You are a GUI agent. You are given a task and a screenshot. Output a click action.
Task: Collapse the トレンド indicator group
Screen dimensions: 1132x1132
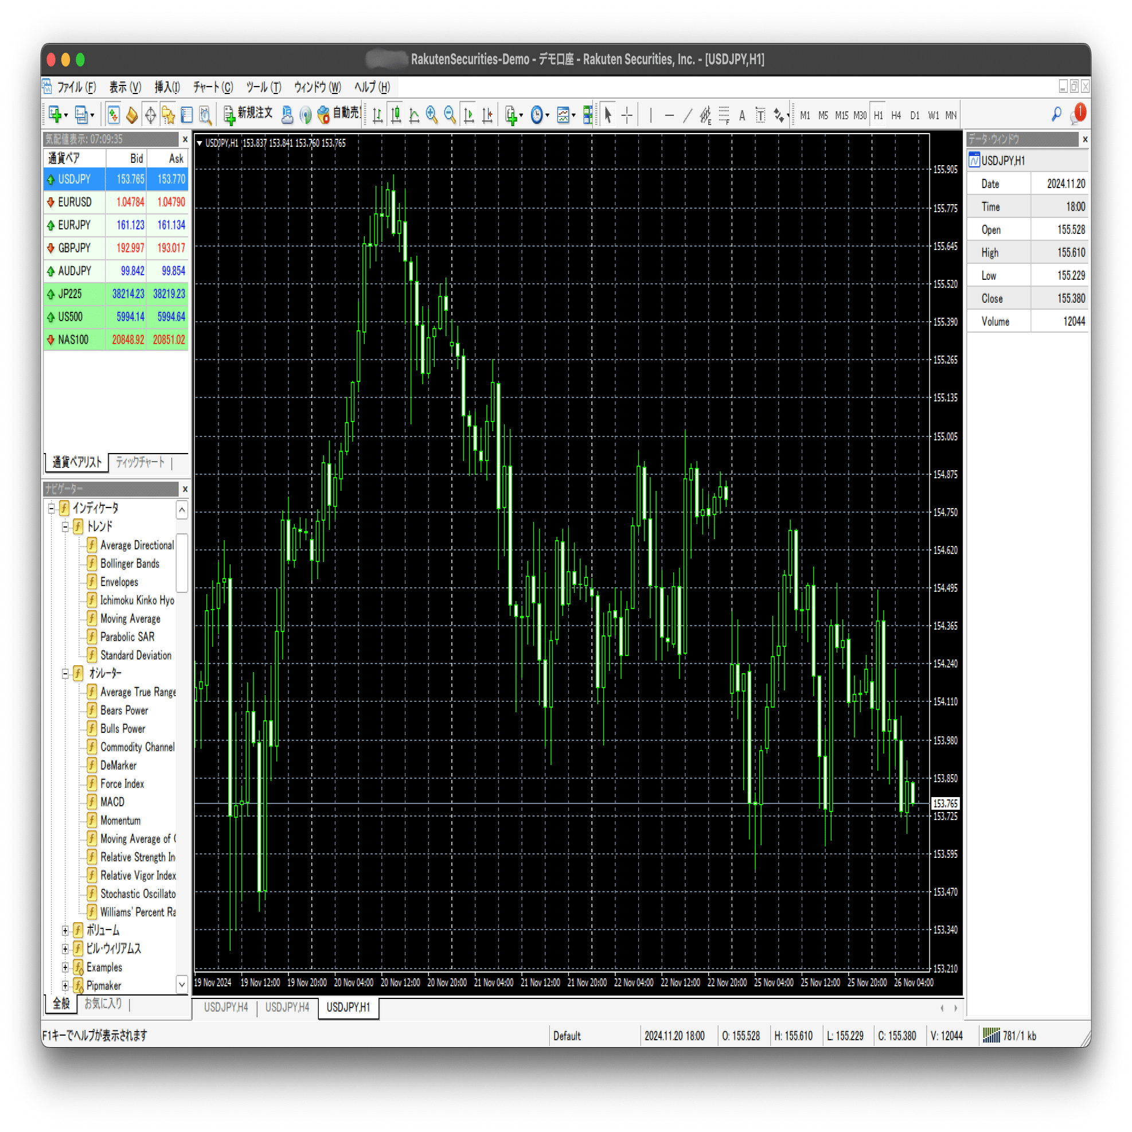pos(64,526)
